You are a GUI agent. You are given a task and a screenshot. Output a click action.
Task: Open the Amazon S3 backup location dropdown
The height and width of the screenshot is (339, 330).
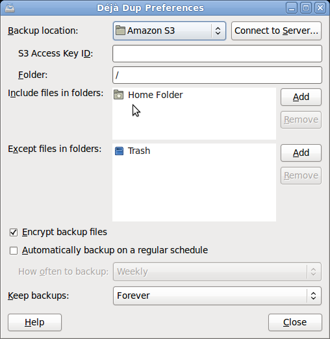coord(170,31)
